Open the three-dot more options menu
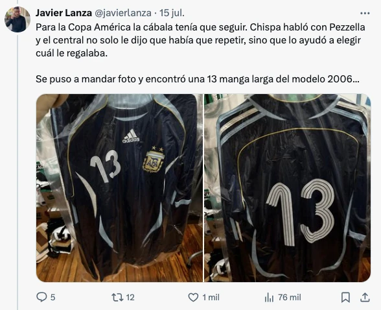This screenshot has height=310, width=381. [x=365, y=14]
